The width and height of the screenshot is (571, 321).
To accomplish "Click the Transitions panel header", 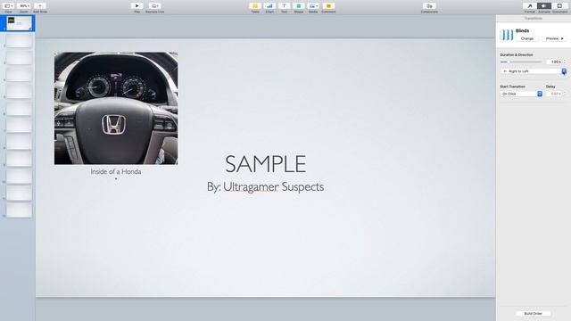I will (534, 18).
